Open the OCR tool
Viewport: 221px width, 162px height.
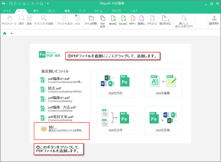click(x=77, y=20)
